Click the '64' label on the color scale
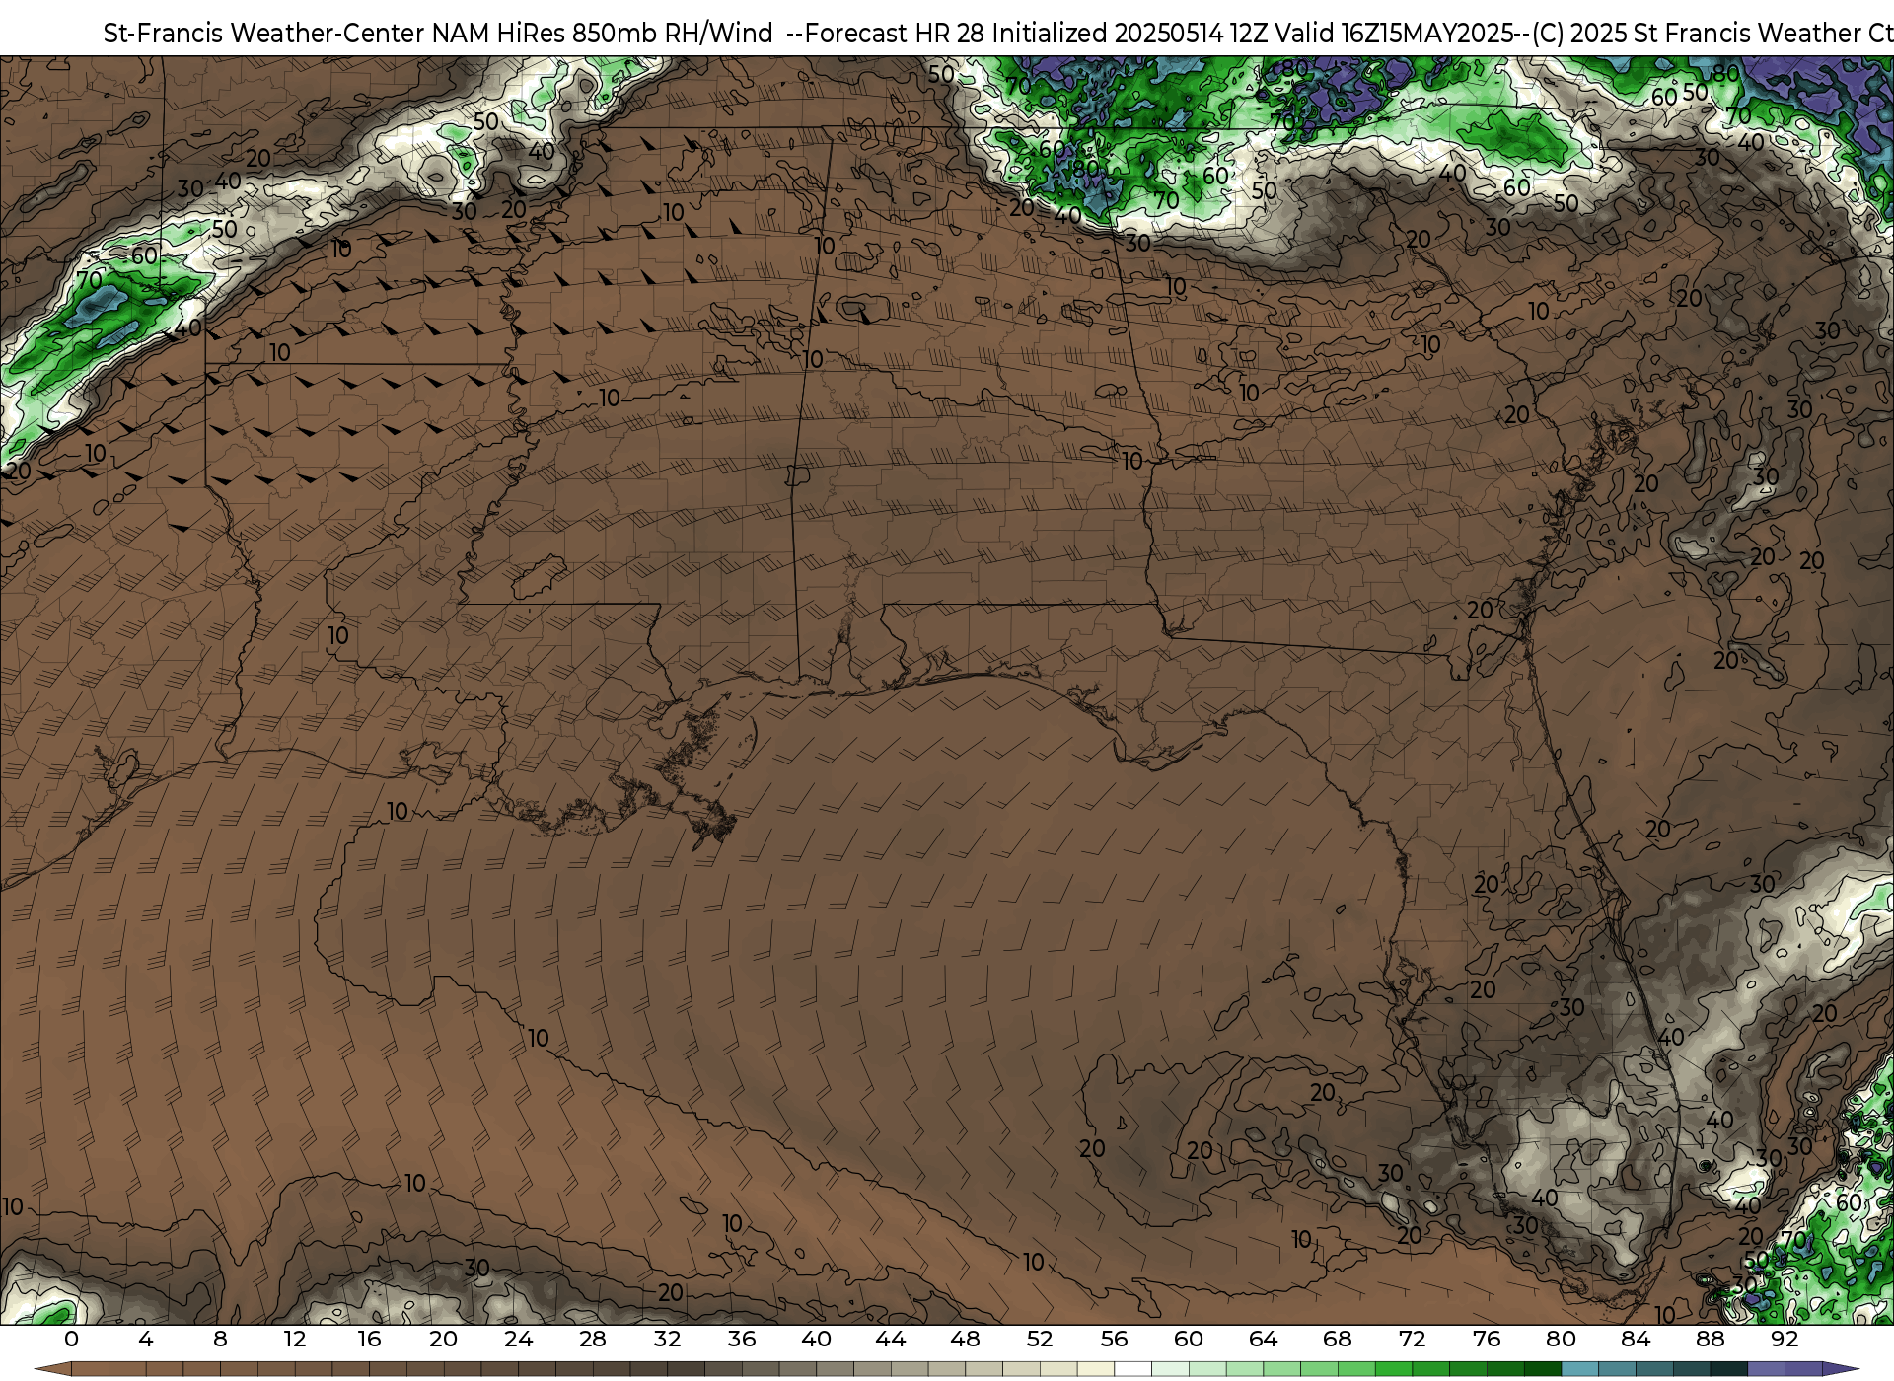 tap(1263, 1340)
